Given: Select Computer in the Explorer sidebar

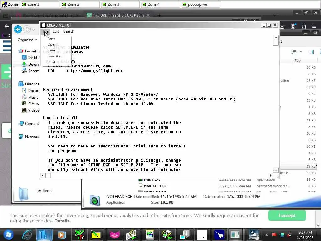Looking at the screenshot, I should coord(29,123).
